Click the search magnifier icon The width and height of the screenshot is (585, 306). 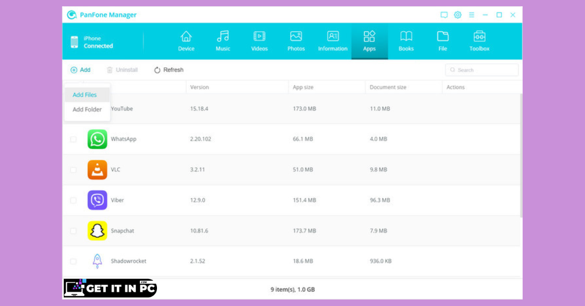point(453,70)
